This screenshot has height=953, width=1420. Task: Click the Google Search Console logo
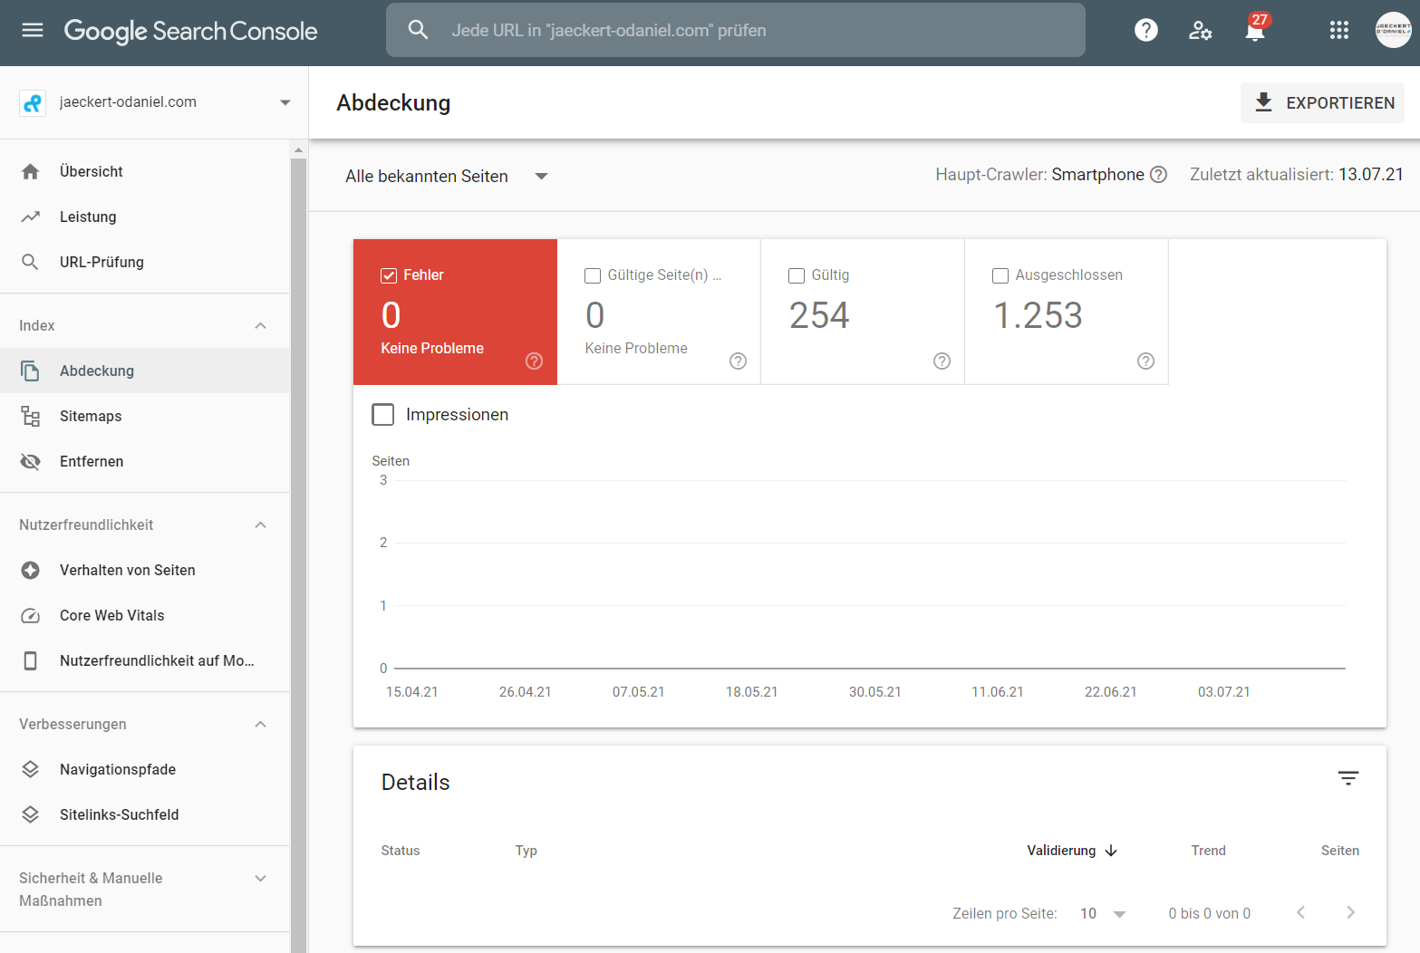(x=190, y=31)
